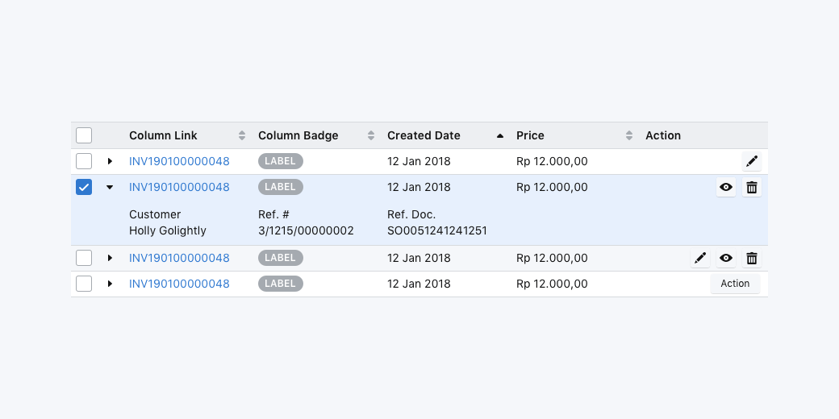Click the LABEL badge in third row
839x419 pixels.
click(280, 258)
